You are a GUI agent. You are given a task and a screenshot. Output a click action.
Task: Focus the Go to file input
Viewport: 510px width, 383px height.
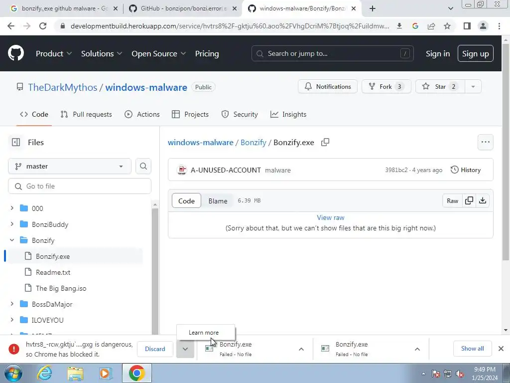[x=80, y=186]
